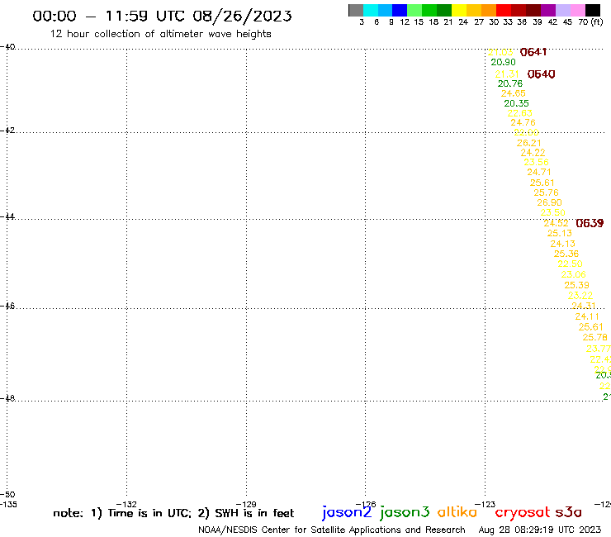Click wave height value 21.03
This screenshot has width=611, height=537.
500,52
